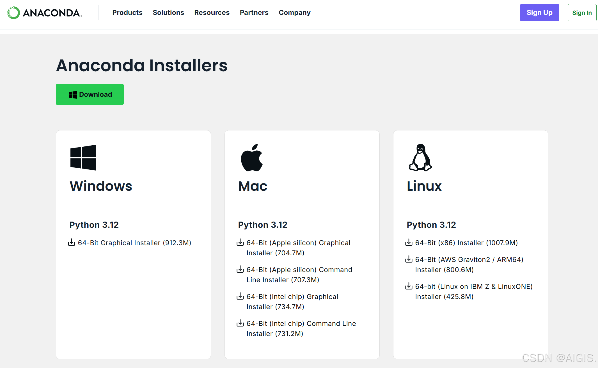The image size is (598, 368).
Task: Click the green Download button
Action: point(90,95)
